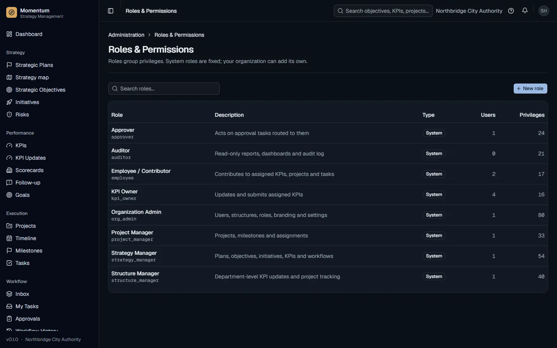
Task: Open the notifications bell icon
Action: (x=525, y=11)
